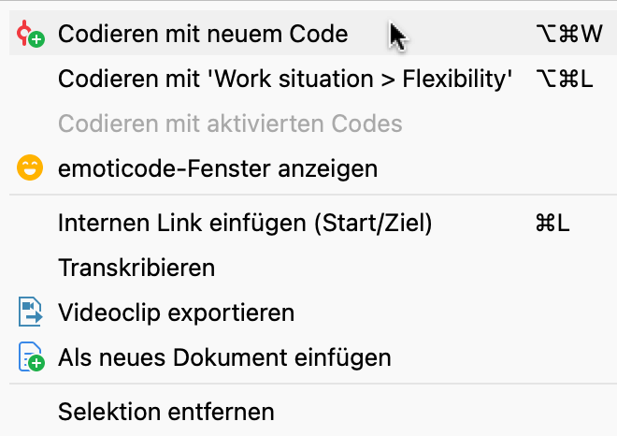Click the new document plus icon
Viewport: 617px width, 436px height.
[30, 357]
